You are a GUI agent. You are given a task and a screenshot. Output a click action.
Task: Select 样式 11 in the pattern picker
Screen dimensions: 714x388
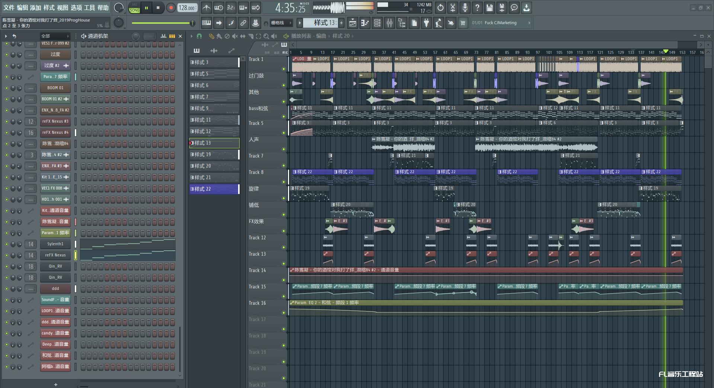pyautogui.click(x=214, y=120)
